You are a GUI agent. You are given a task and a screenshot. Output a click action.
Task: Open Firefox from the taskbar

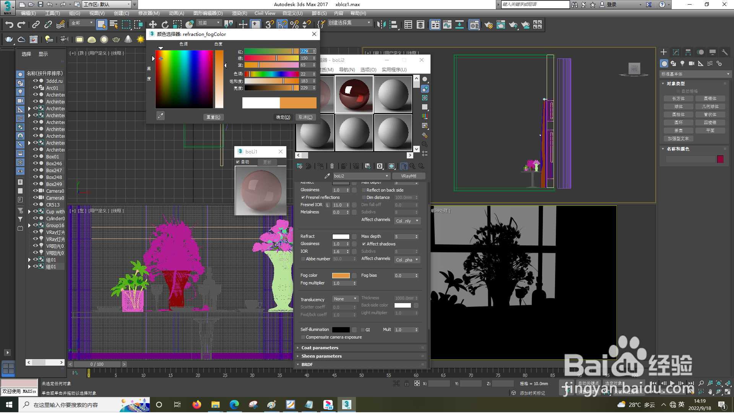click(x=197, y=405)
